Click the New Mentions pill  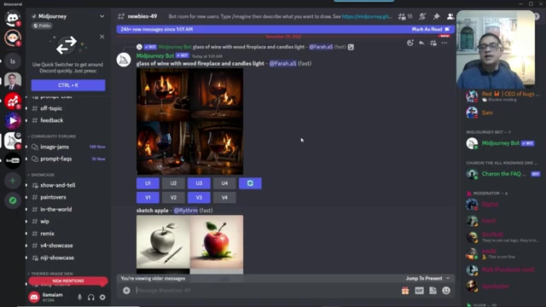68,281
